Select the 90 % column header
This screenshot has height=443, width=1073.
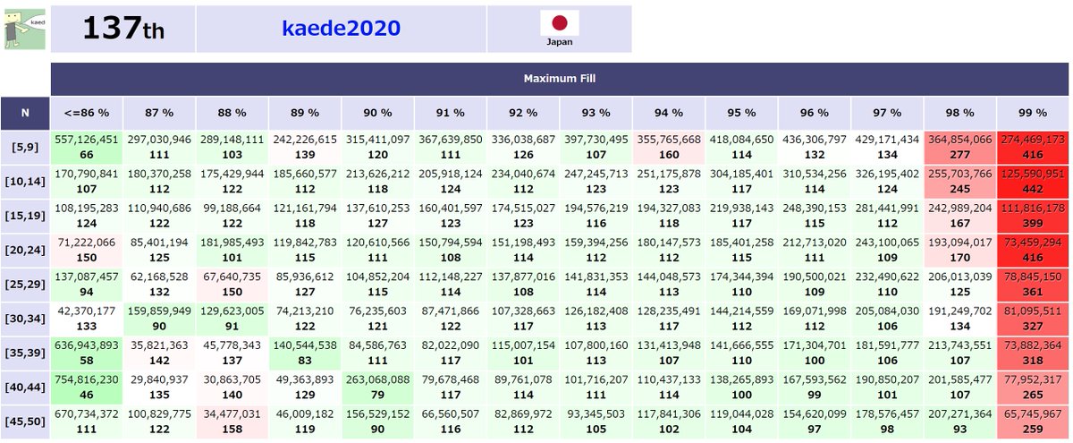point(377,113)
